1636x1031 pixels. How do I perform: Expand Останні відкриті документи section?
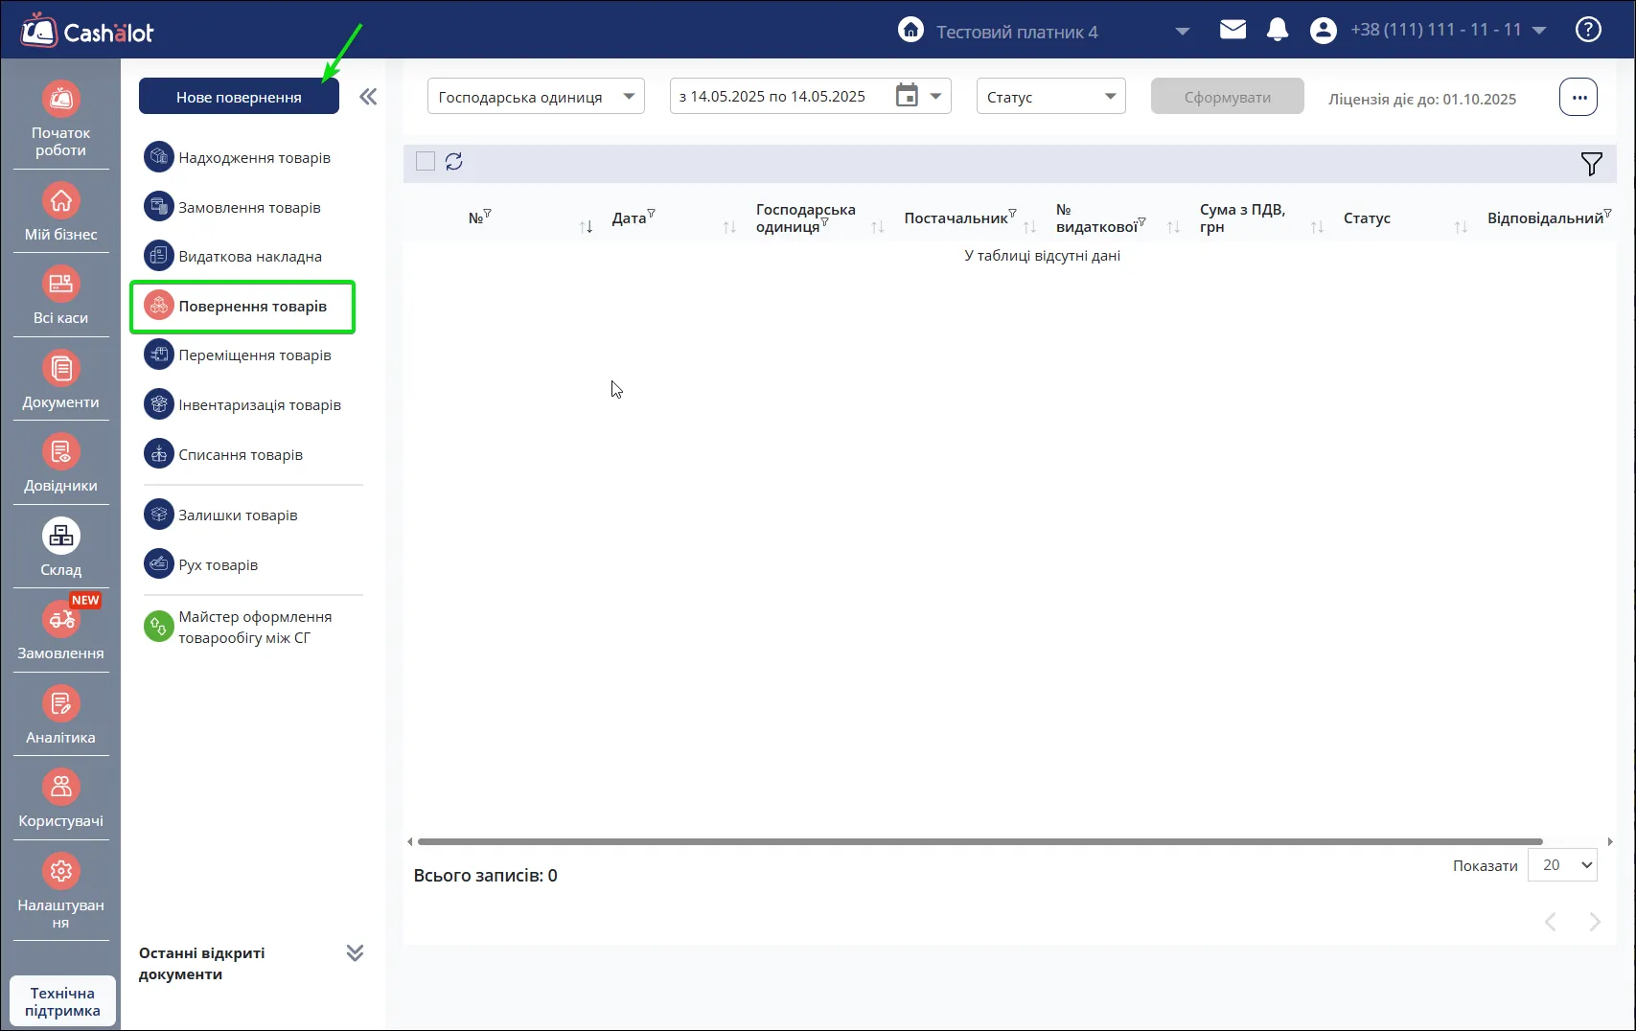pos(355,953)
